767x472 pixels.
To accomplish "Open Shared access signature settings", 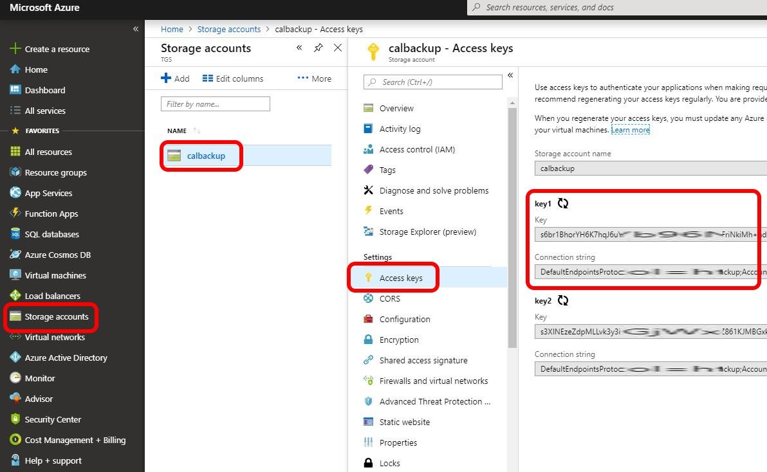I will click(423, 360).
